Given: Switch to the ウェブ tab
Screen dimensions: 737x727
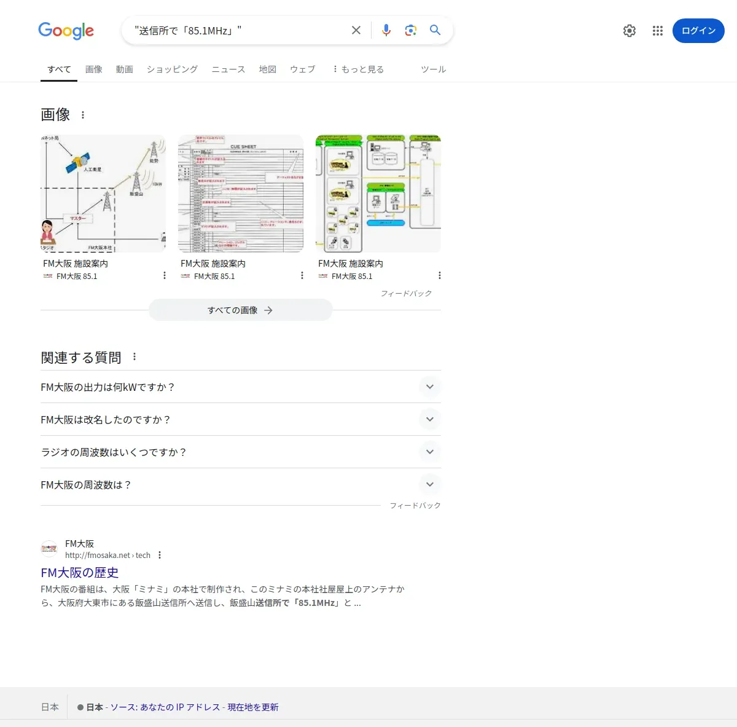Looking at the screenshot, I should click(x=303, y=69).
